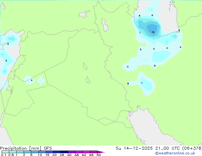Viewport: 202px width, 156px height.
Task: Click the '21..00 UTC' time text
Action: 167,148
